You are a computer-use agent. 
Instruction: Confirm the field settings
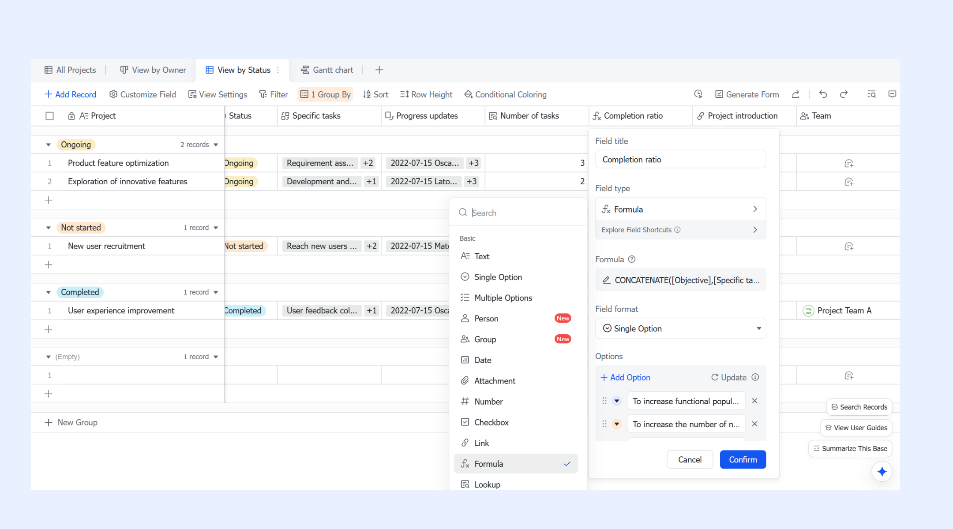point(743,459)
